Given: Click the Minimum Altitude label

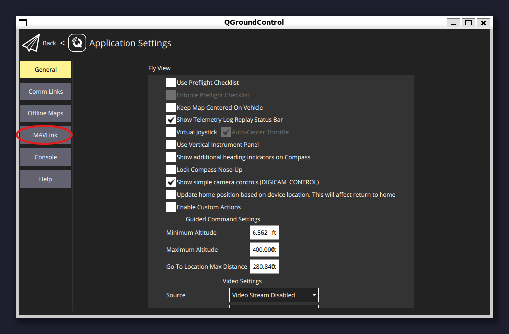Looking at the screenshot, I should pyautogui.click(x=191, y=233).
